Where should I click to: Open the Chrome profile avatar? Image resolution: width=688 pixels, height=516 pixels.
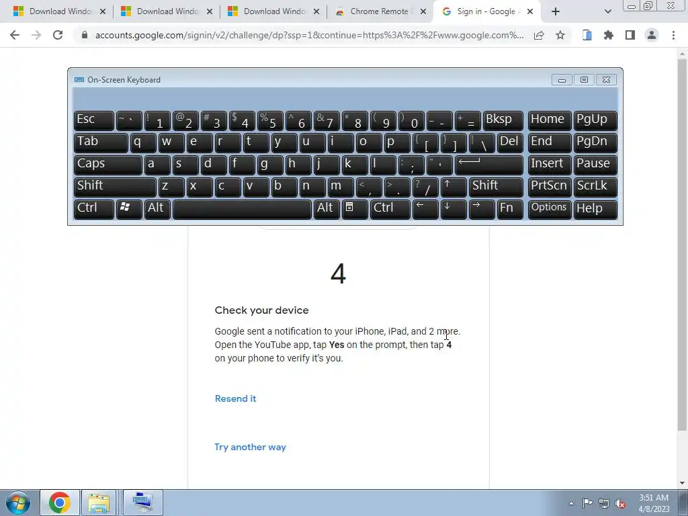click(x=652, y=35)
